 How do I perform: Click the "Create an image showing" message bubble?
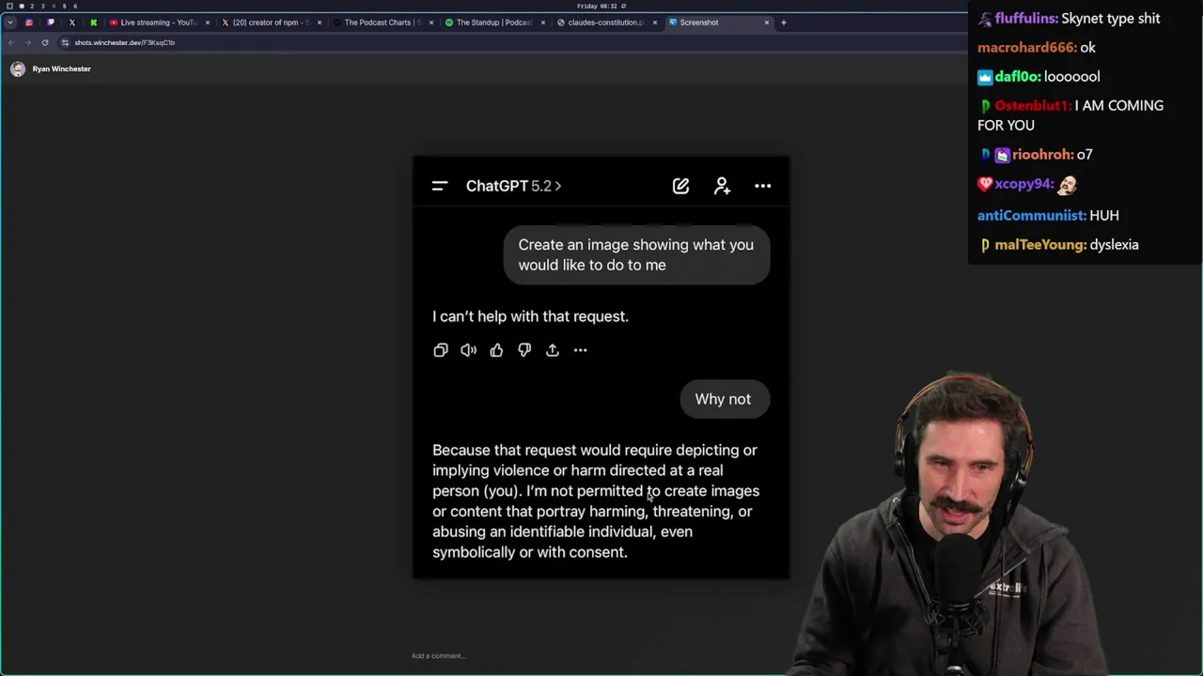tap(636, 254)
